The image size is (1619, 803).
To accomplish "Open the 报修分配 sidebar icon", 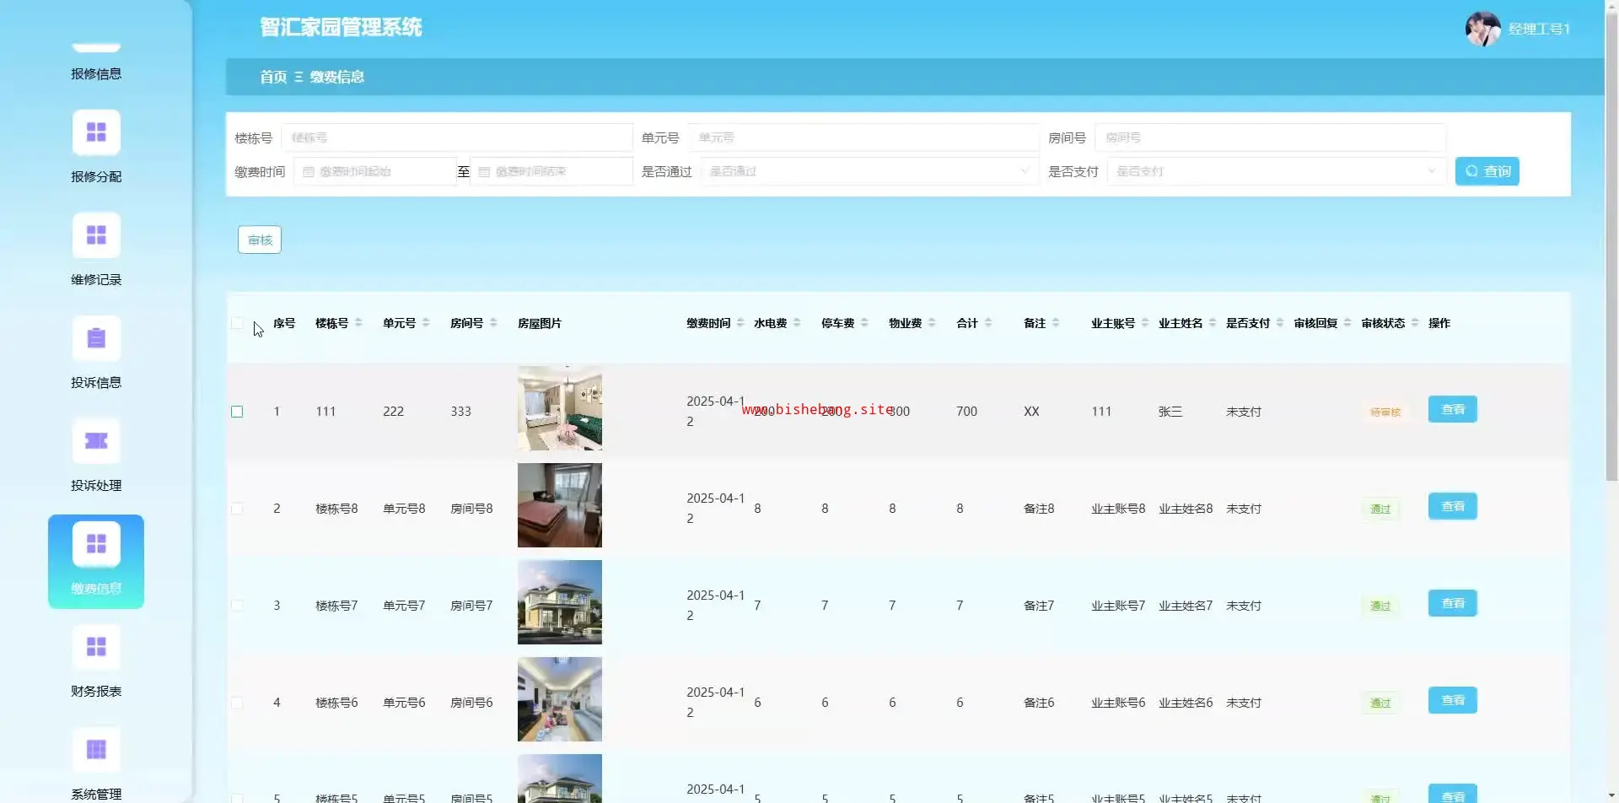I will 96,132.
